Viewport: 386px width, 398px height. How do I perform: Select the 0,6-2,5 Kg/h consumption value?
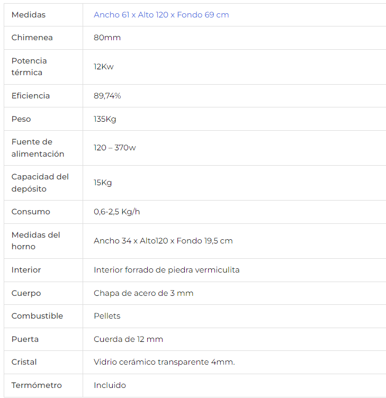tap(117, 212)
